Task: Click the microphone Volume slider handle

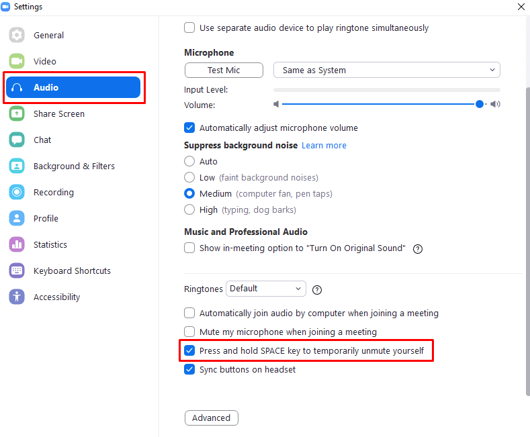Action: pos(480,104)
